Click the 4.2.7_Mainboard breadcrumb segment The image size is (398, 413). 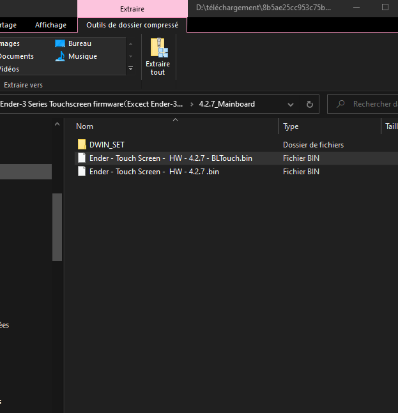coord(227,104)
